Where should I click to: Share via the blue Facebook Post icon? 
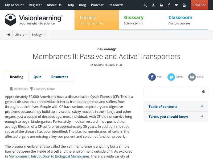tap(152, 77)
